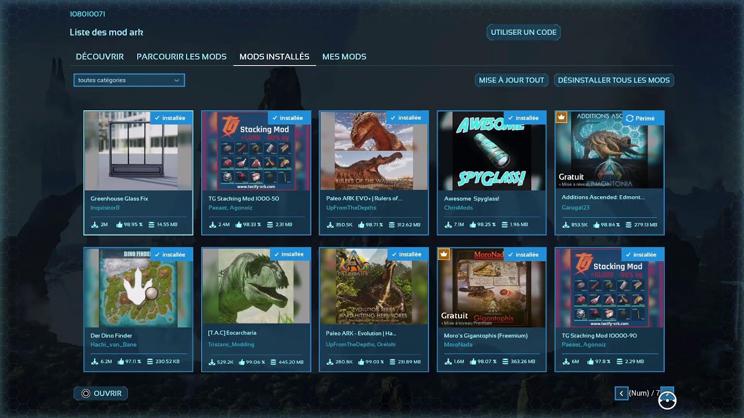Click the title 'Paleo ARK EVO+ | Rulers of...'

pos(364,199)
